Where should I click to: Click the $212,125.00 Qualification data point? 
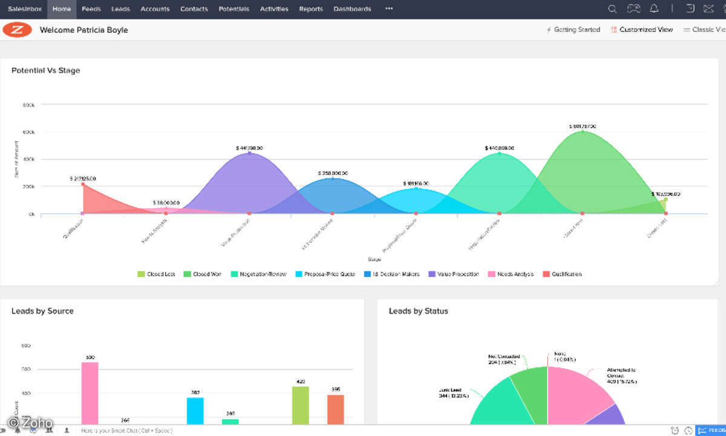pos(83,184)
